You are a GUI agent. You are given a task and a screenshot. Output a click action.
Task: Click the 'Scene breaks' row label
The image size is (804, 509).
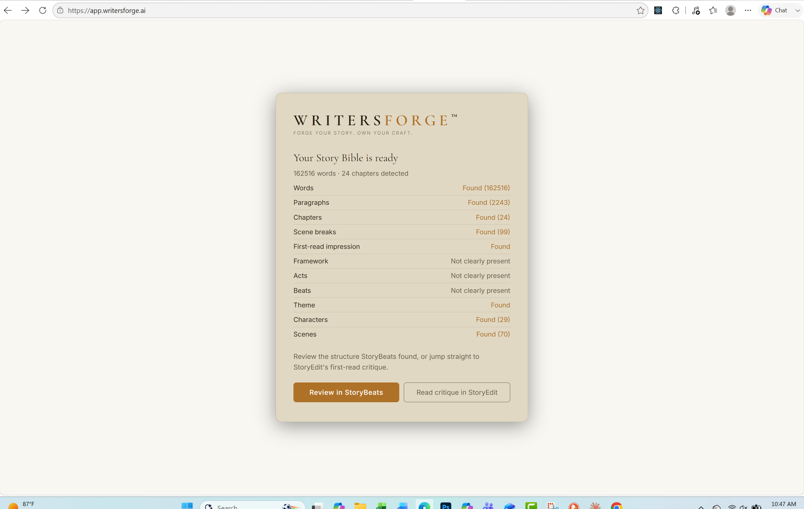pyautogui.click(x=314, y=232)
